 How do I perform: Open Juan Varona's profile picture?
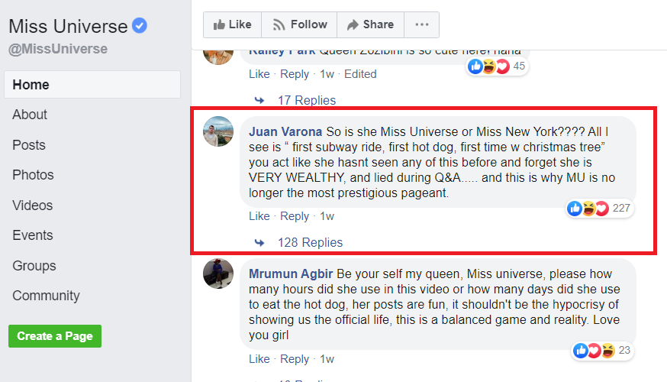[x=218, y=132]
